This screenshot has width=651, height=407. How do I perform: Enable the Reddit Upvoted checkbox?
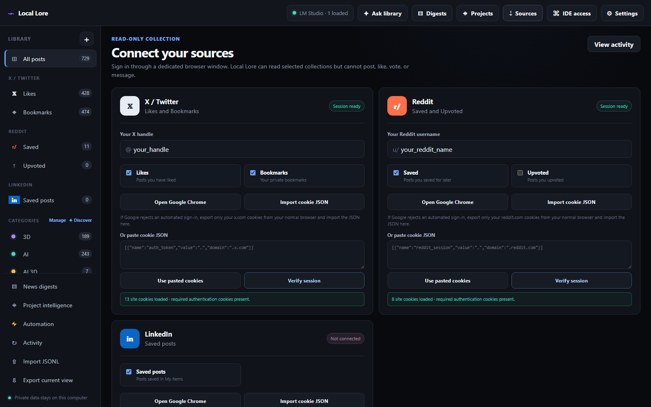tap(520, 173)
